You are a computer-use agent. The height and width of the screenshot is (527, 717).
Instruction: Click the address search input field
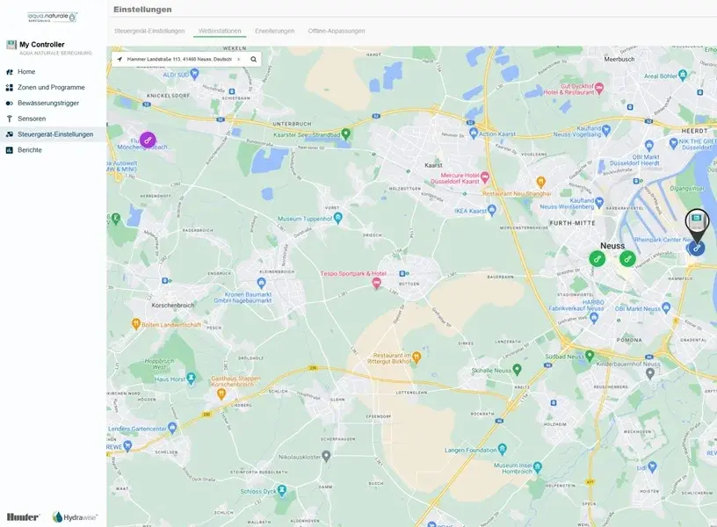(178, 60)
